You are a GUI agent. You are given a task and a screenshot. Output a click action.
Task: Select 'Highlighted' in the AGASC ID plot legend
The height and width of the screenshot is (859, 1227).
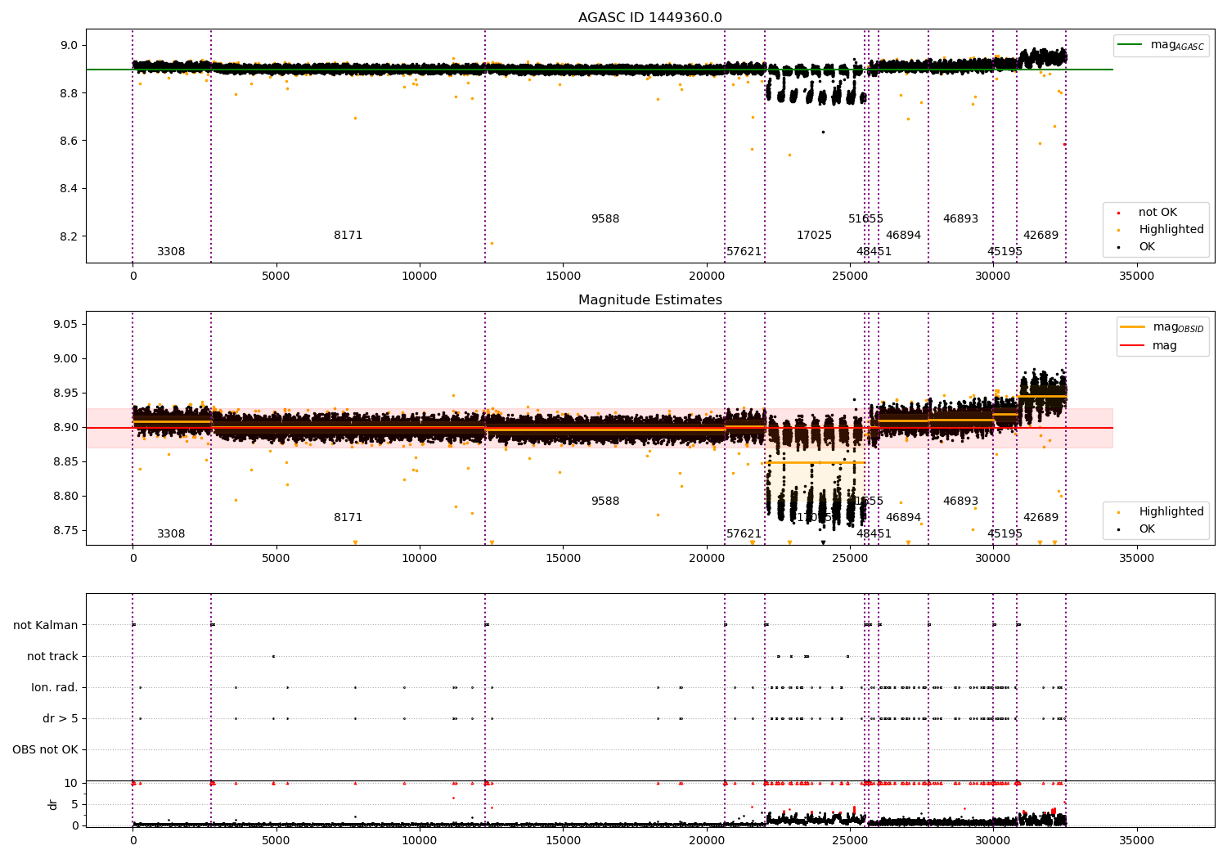pos(1171,230)
